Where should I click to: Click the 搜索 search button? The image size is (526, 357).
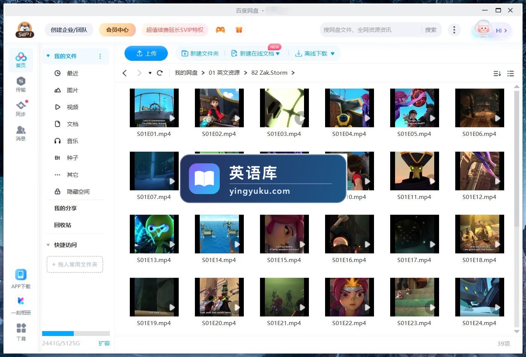(x=431, y=30)
